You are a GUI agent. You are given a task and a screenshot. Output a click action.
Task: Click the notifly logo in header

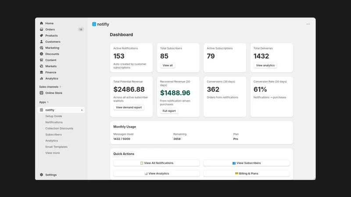coord(94,24)
